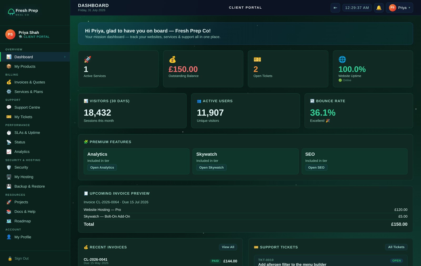Go to My Products page
The image size is (421, 266).
[35, 66]
